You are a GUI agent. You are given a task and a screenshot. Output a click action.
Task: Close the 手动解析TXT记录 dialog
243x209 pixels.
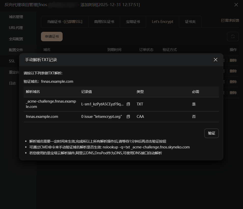coord(216,60)
